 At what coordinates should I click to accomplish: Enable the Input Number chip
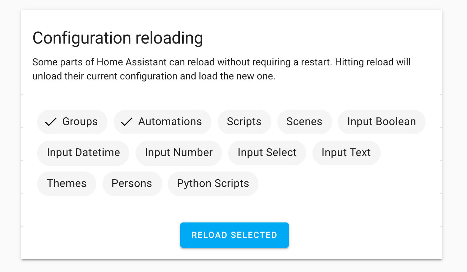[179, 153]
